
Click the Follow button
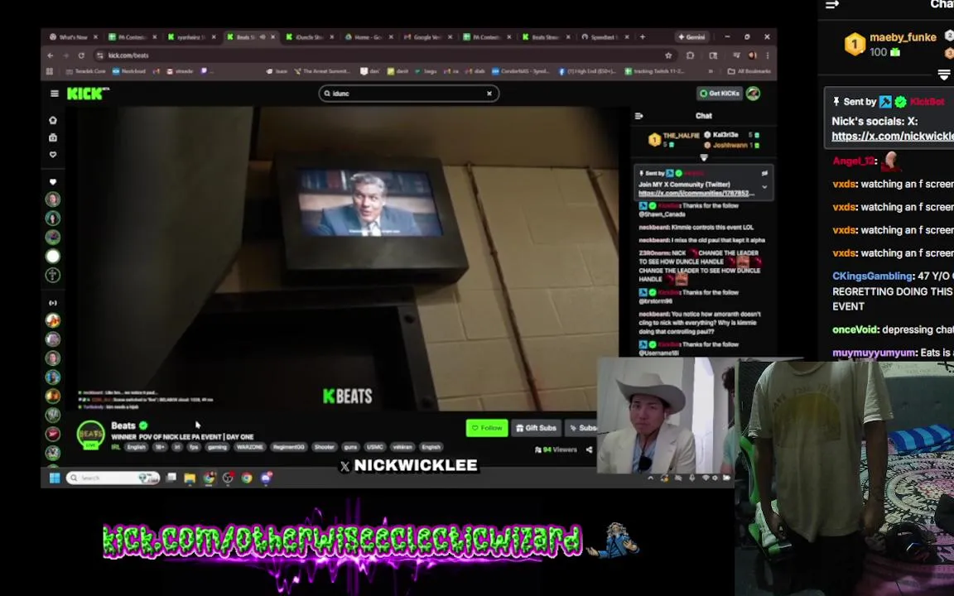tap(487, 428)
